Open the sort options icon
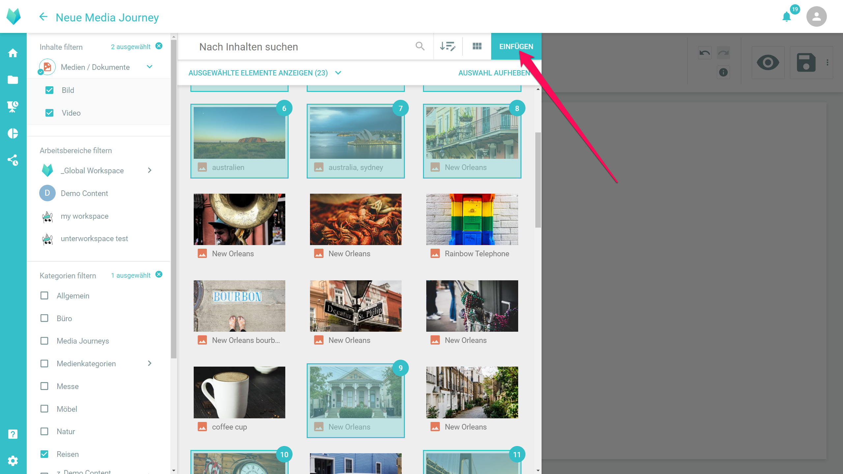This screenshot has height=474, width=843. (448, 46)
